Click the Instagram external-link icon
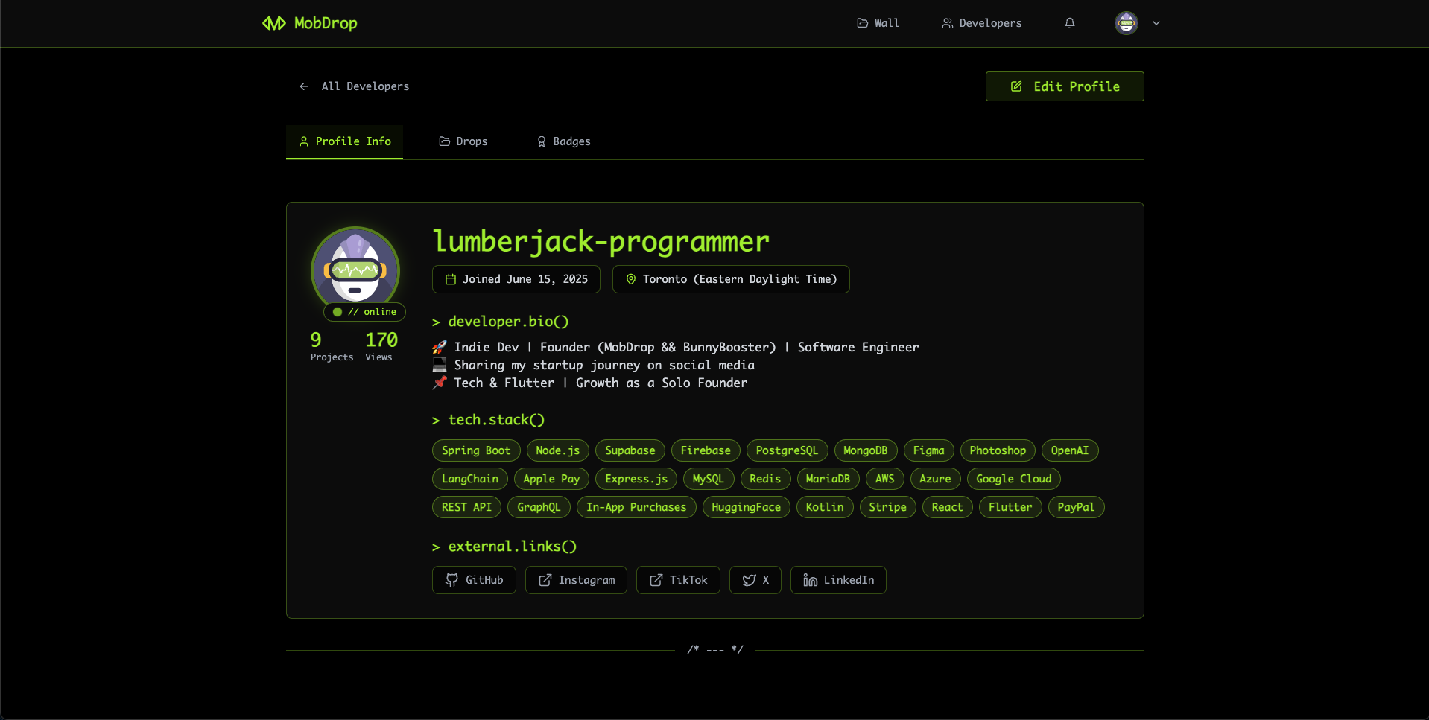Viewport: 1429px width, 720px height. click(x=545, y=580)
